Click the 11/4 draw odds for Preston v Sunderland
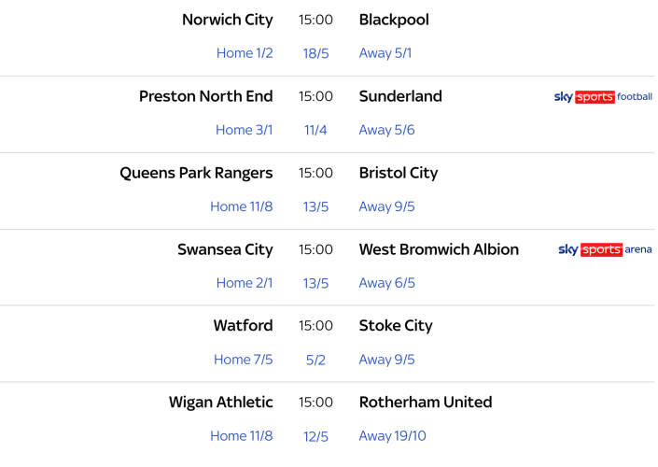The height and width of the screenshot is (467, 658). point(315,130)
